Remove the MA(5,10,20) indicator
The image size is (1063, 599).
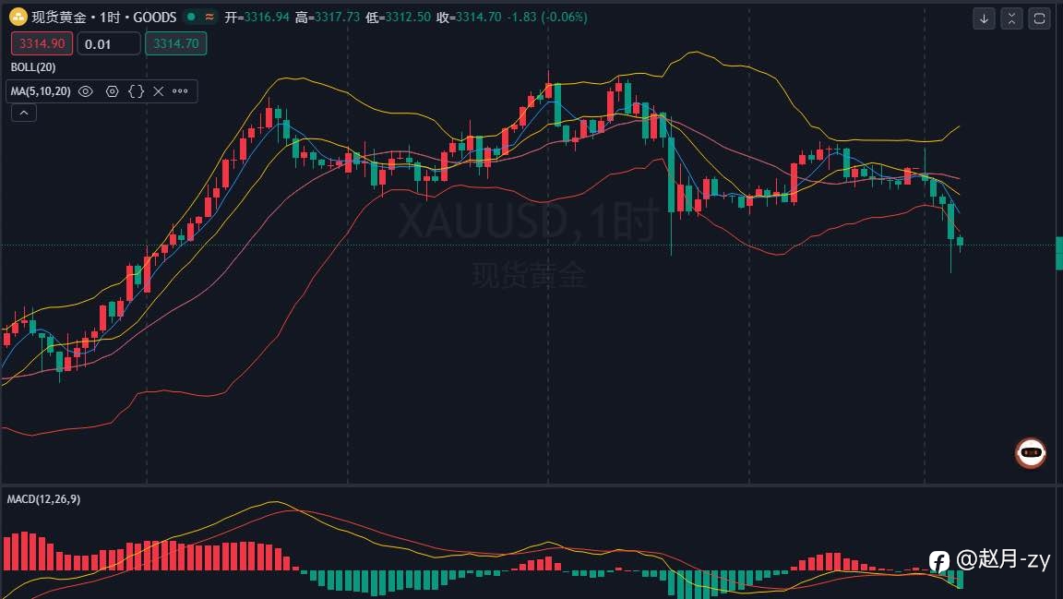pos(158,90)
